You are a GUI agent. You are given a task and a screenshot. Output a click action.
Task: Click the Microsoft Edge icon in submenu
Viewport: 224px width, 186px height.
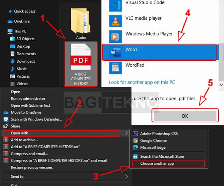point(135,148)
